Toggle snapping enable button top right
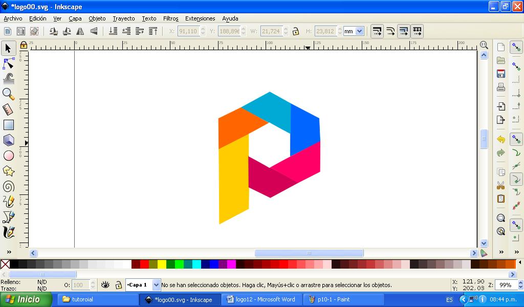The height and width of the screenshot is (307, 524). tap(516, 47)
